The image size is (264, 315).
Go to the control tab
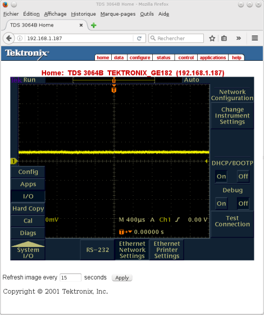tap(186, 57)
